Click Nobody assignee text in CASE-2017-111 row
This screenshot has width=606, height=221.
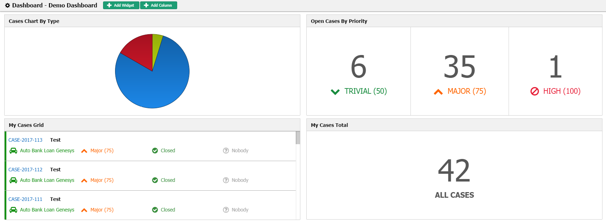tap(240, 210)
